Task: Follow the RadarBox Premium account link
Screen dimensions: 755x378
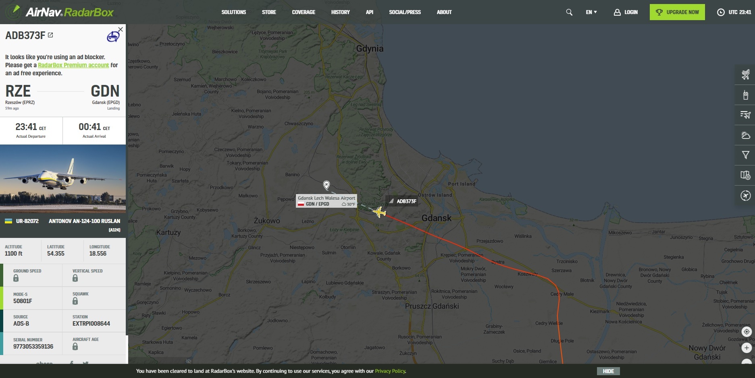Action: click(73, 65)
